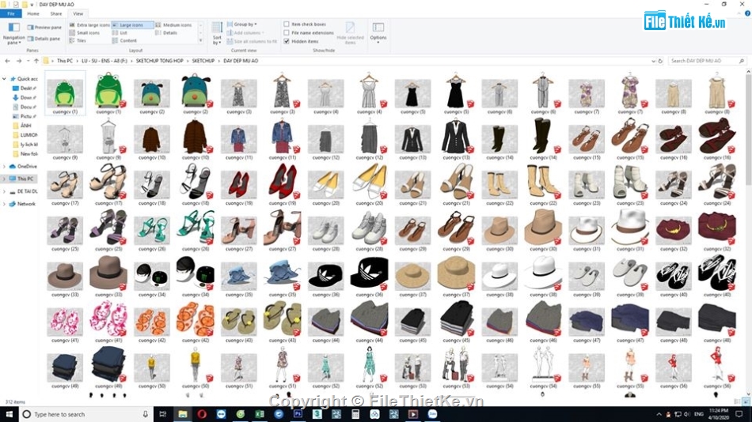The width and height of the screenshot is (752, 422).
Task: Open the Navigation pane dropdown
Action: 14,33
